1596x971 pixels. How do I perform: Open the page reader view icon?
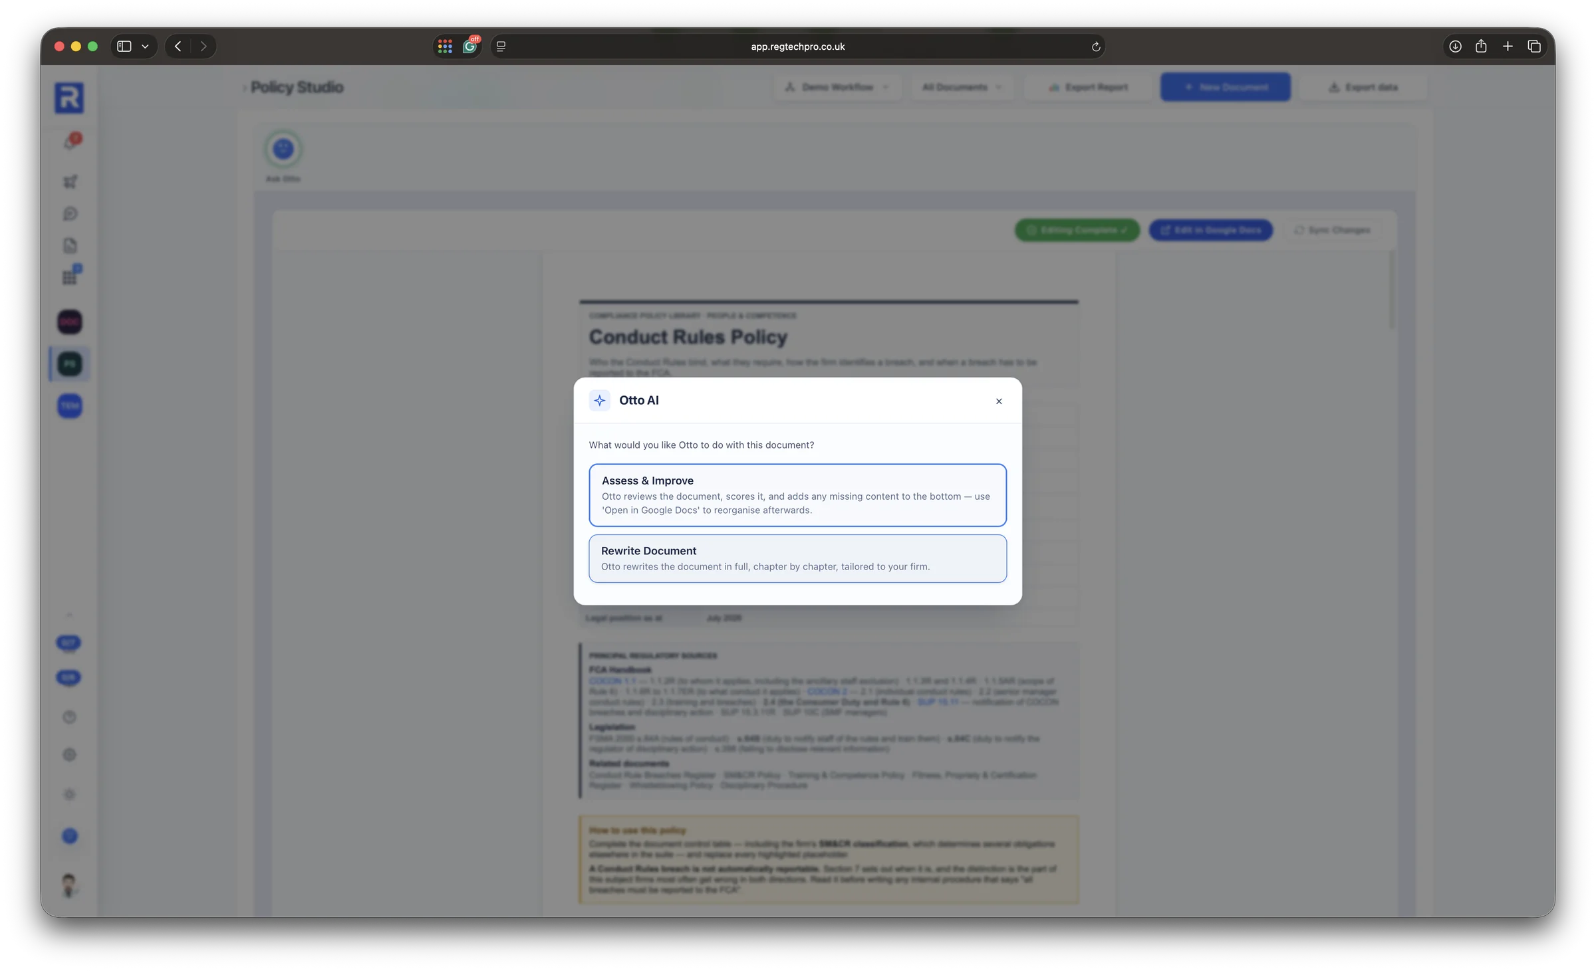(x=501, y=46)
